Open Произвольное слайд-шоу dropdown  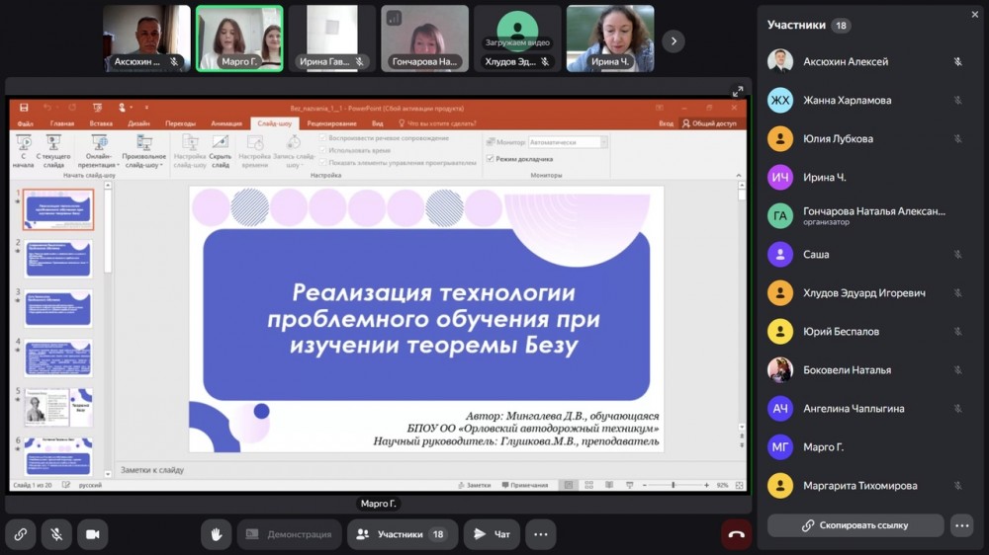(143, 151)
